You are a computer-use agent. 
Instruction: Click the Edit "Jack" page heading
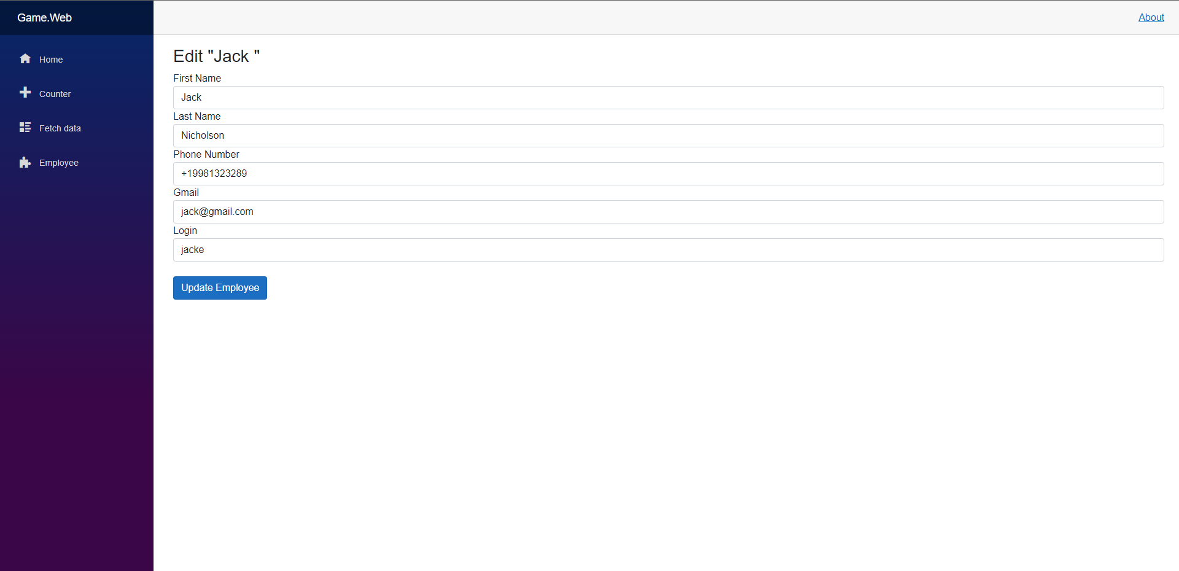(x=217, y=56)
